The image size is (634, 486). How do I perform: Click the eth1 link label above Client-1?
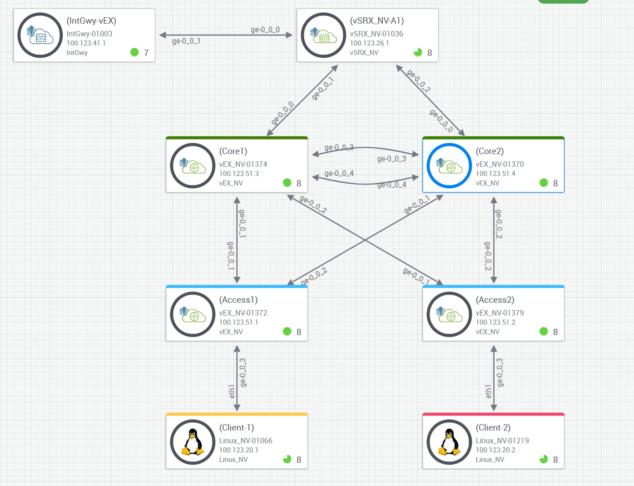click(232, 391)
